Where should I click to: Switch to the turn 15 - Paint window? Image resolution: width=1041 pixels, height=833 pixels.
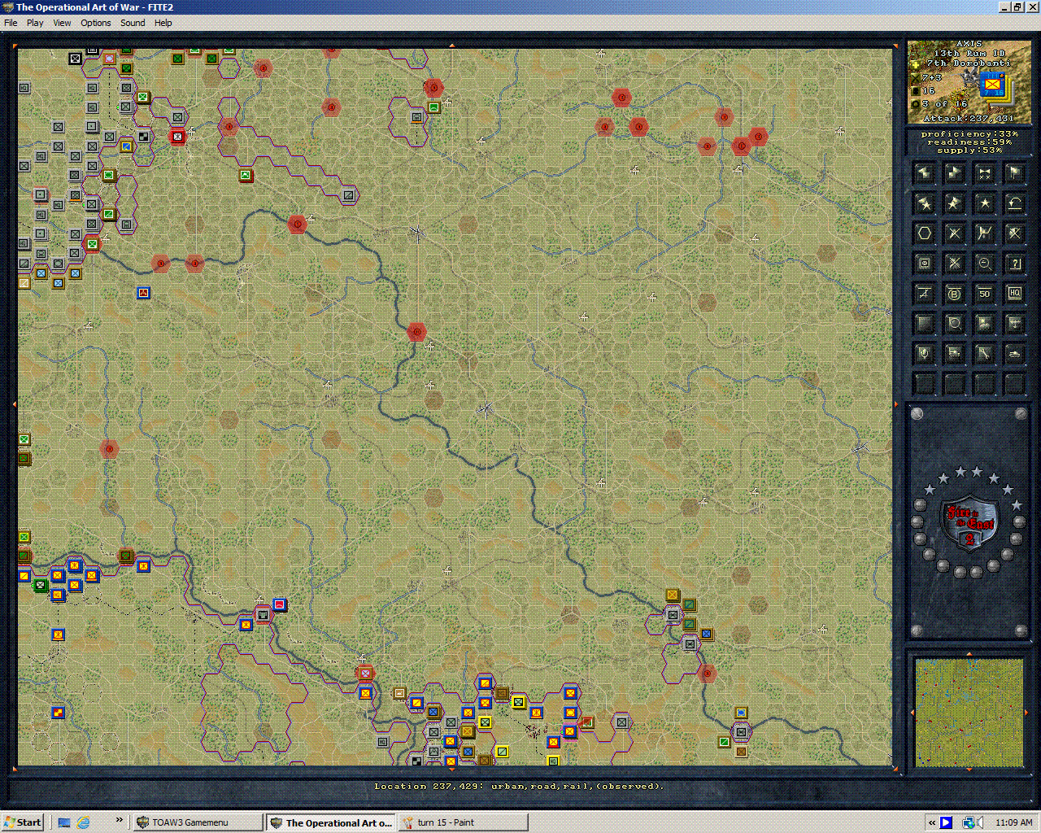pyautogui.click(x=463, y=822)
